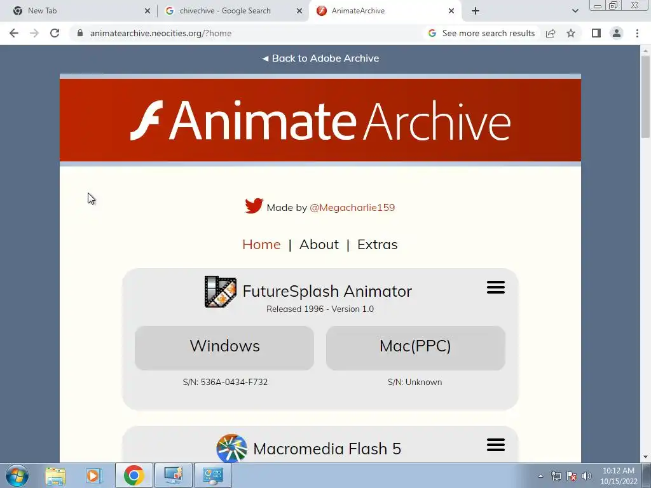The image size is (651, 488).
Task: Follow the Back to Adobe Archive link
Action: (320, 58)
